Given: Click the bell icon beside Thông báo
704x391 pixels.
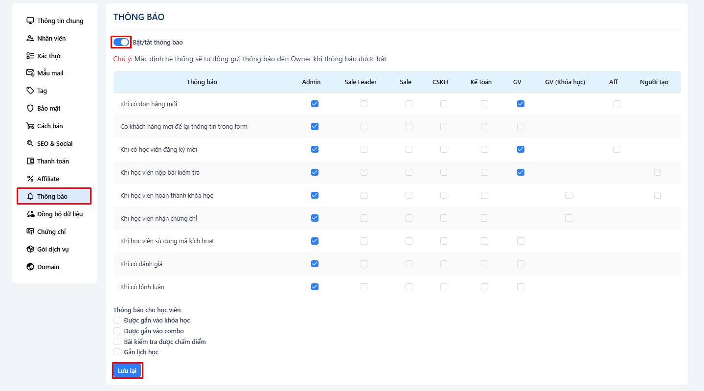Looking at the screenshot, I should (x=30, y=196).
